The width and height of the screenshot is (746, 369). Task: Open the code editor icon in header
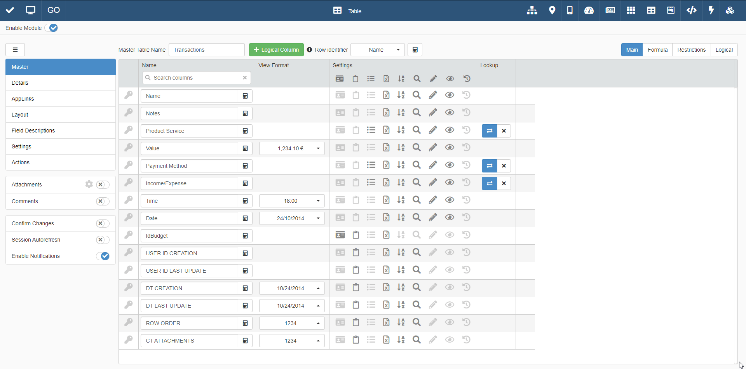pos(691,10)
